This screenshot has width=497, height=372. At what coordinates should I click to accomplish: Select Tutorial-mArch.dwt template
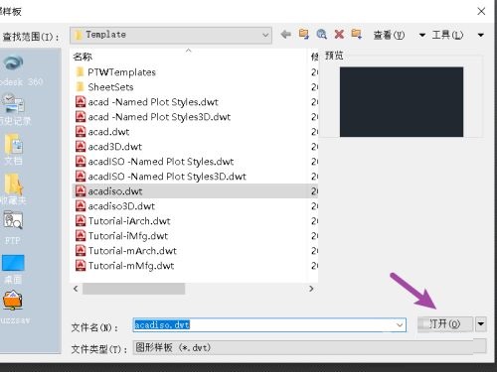tap(126, 251)
